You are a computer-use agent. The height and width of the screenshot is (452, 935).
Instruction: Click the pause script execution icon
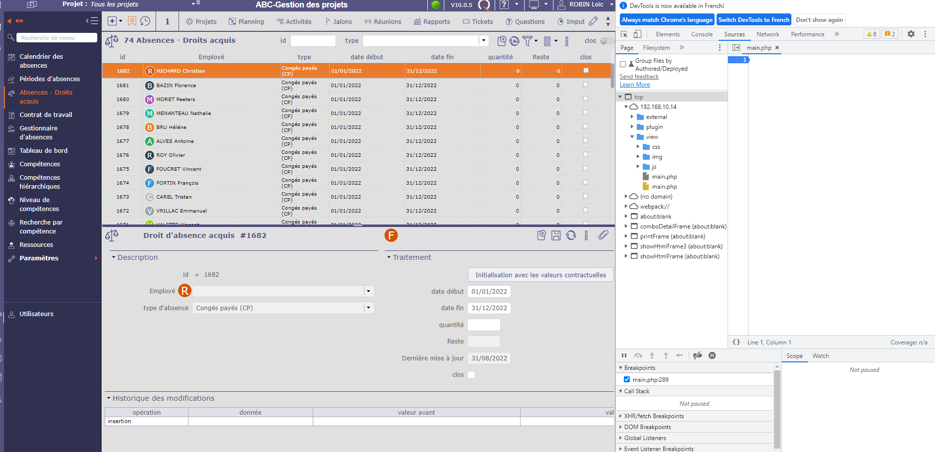[x=624, y=355]
